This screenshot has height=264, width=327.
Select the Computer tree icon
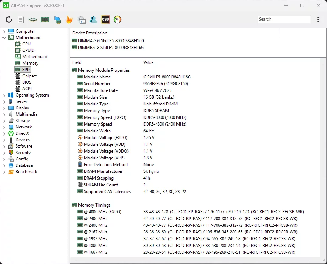coord(11,31)
